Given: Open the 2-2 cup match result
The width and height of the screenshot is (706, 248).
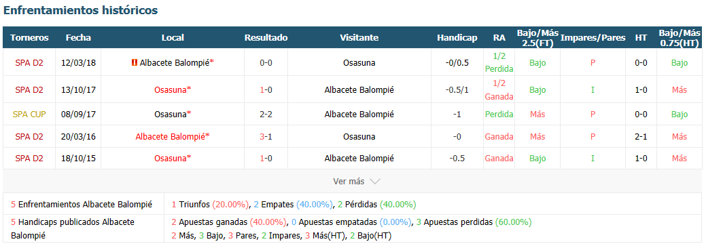Looking at the screenshot, I should [266, 114].
